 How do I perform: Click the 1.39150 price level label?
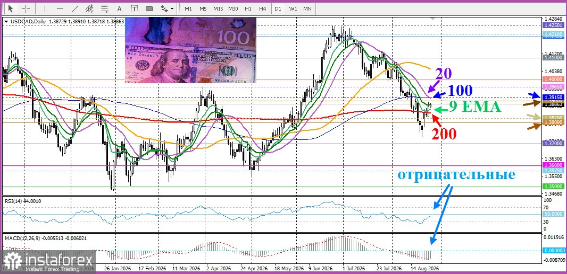(553, 98)
